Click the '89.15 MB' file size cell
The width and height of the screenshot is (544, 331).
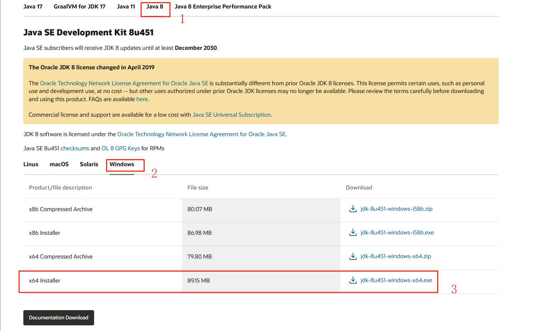point(261,281)
